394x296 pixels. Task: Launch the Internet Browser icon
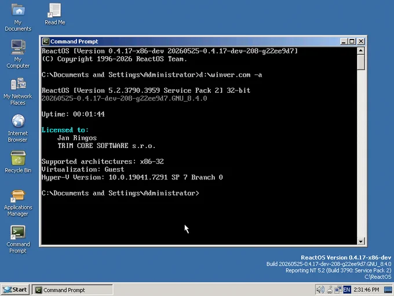18,128
